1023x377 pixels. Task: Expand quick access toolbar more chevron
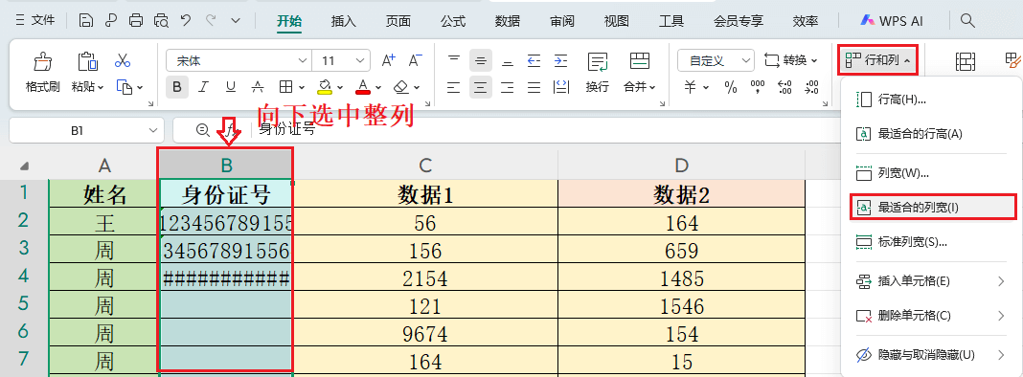pyautogui.click(x=236, y=21)
